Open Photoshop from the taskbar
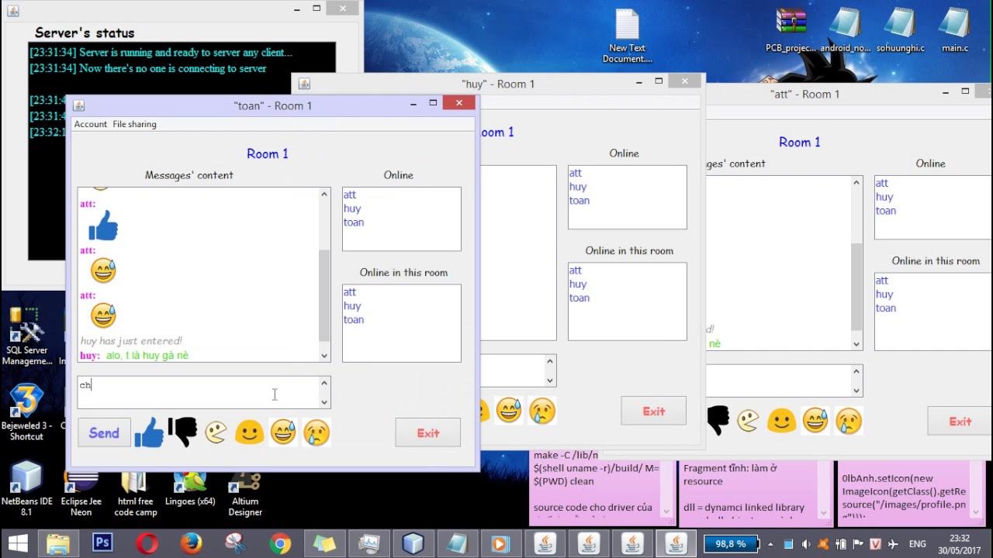This screenshot has width=993, height=558. pyautogui.click(x=102, y=542)
